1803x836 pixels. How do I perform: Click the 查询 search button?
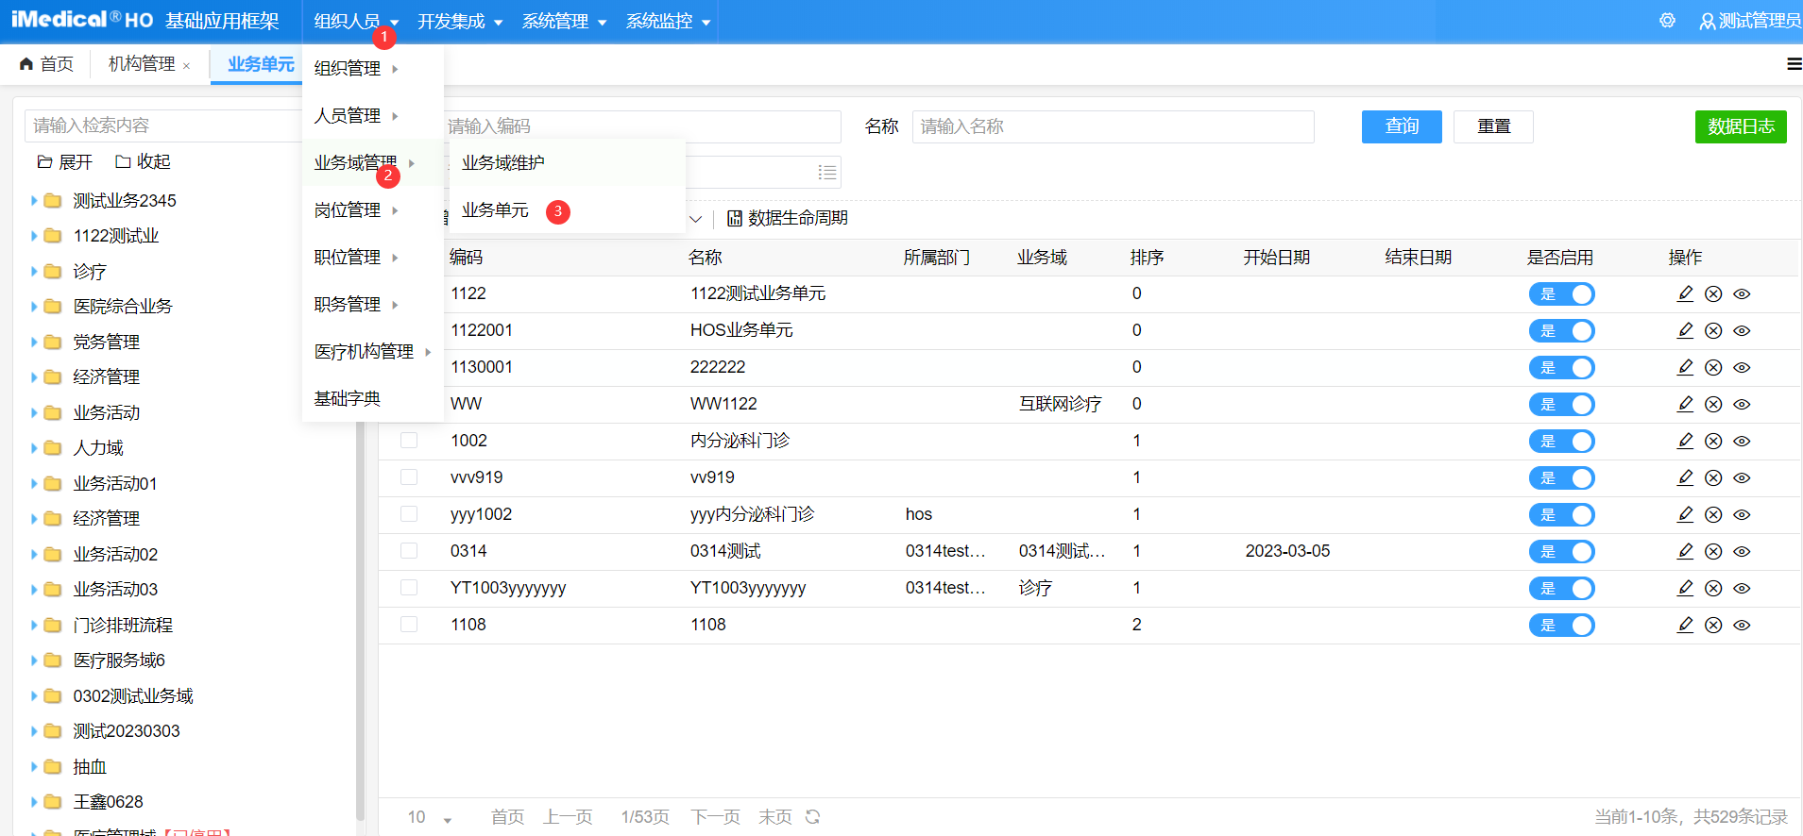click(x=1402, y=126)
